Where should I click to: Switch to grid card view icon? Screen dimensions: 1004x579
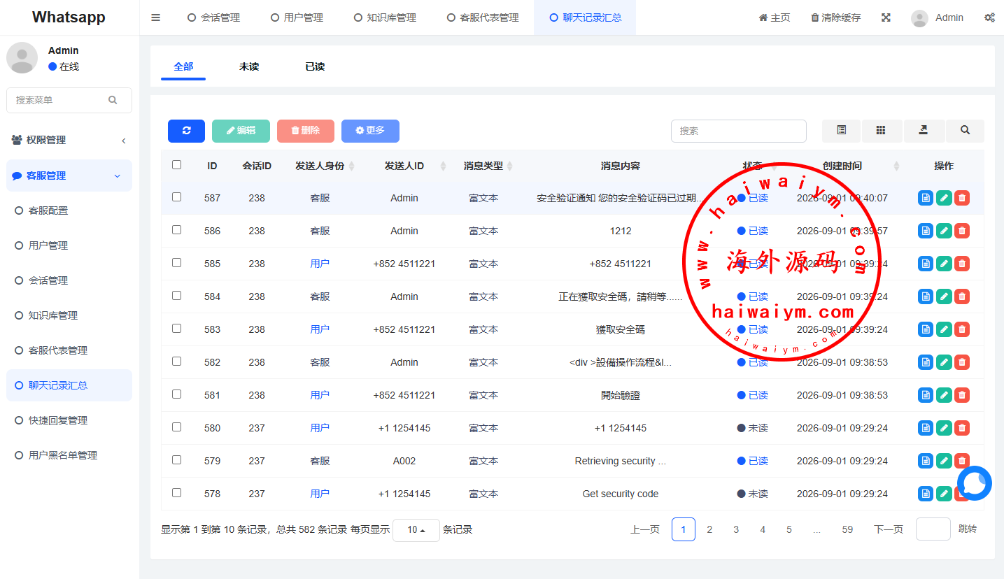(882, 131)
